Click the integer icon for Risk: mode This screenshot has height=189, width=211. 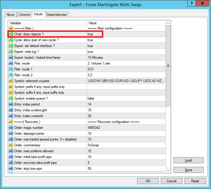click(x=11, y=63)
